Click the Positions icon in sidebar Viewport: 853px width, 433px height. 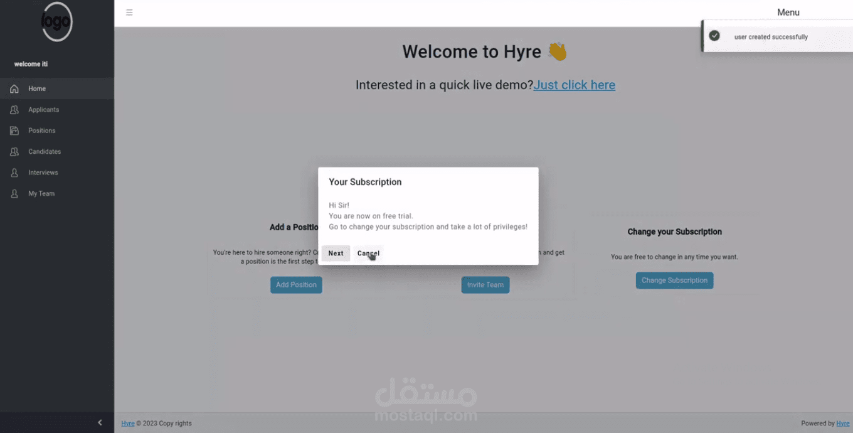pos(14,131)
